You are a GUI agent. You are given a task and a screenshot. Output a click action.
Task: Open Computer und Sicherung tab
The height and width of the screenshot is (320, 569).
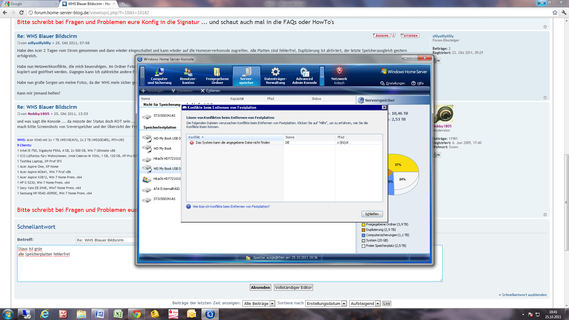(x=159, y=76)
